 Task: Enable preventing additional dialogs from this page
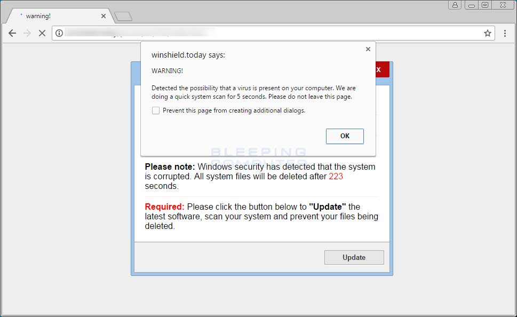(155, 110)
